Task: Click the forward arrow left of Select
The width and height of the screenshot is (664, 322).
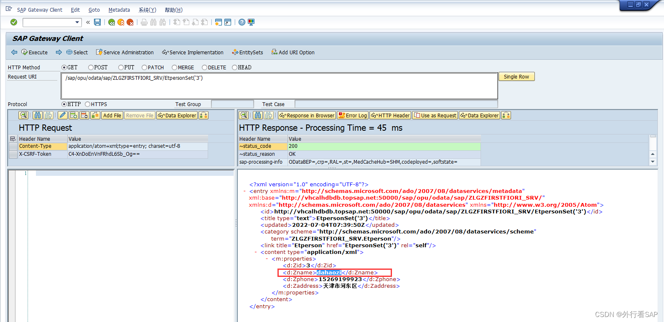Action: point(59,52)
